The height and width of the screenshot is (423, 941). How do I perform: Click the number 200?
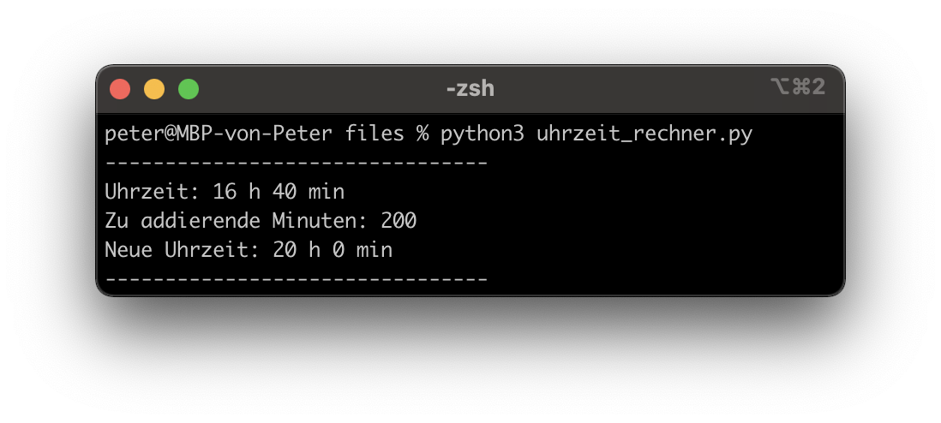(x=399, y=221)
